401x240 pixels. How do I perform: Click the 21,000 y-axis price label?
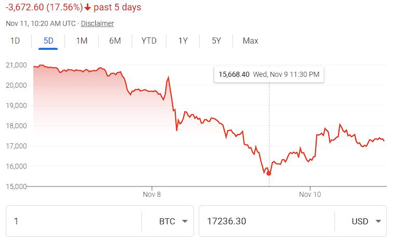[16, 65]
